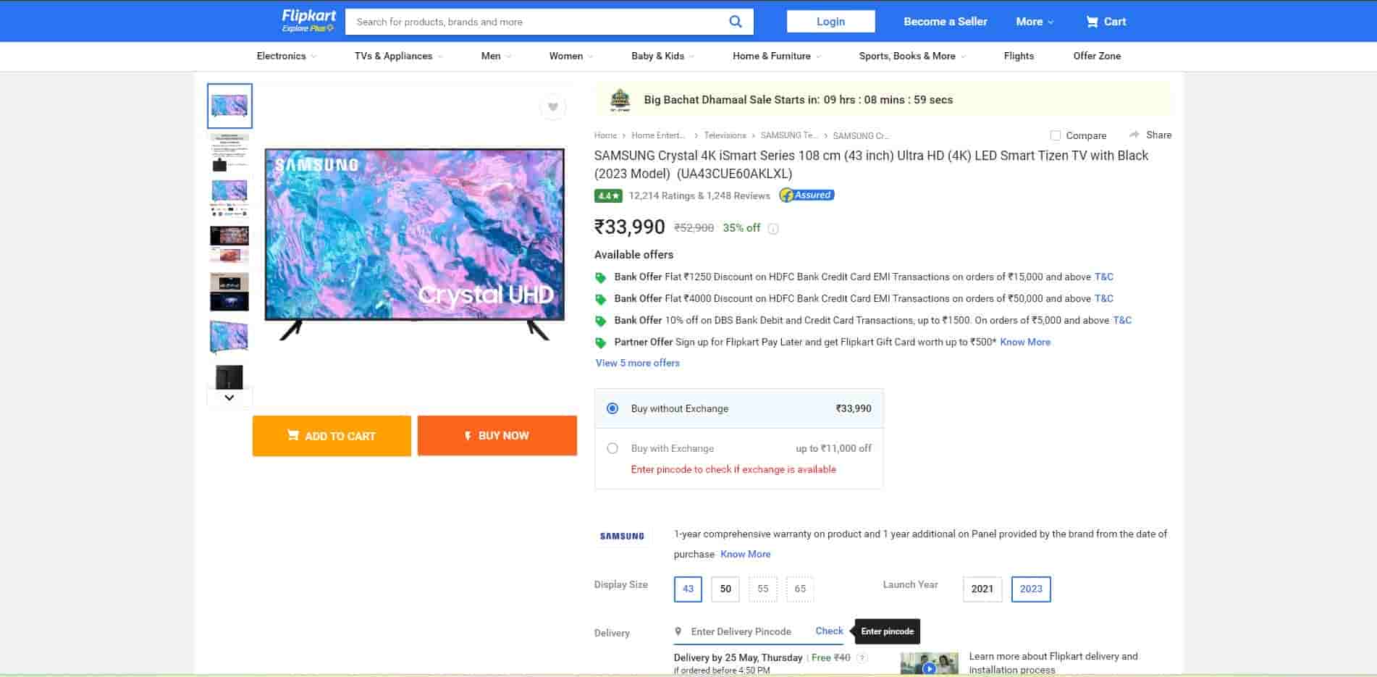The image size is (1377, 677).
Task: Open the shopping Cart icon
Action: click(1092, 22)
